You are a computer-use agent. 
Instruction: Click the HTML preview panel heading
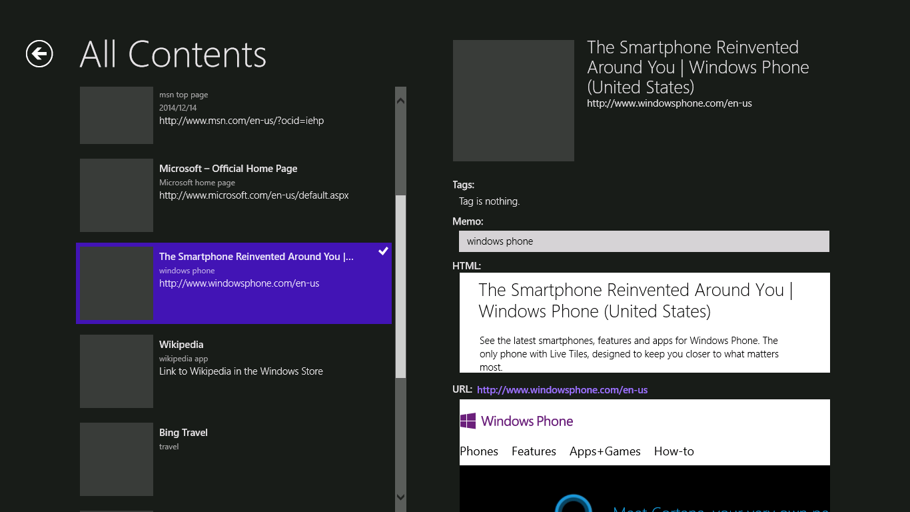click(635, 301)
